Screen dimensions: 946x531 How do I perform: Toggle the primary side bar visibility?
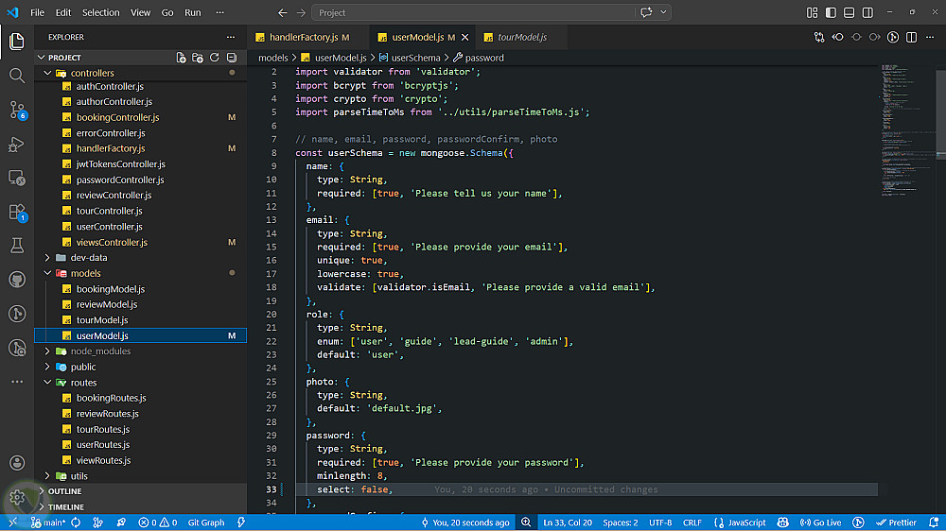pyautogui.click(x=830, y=12)
